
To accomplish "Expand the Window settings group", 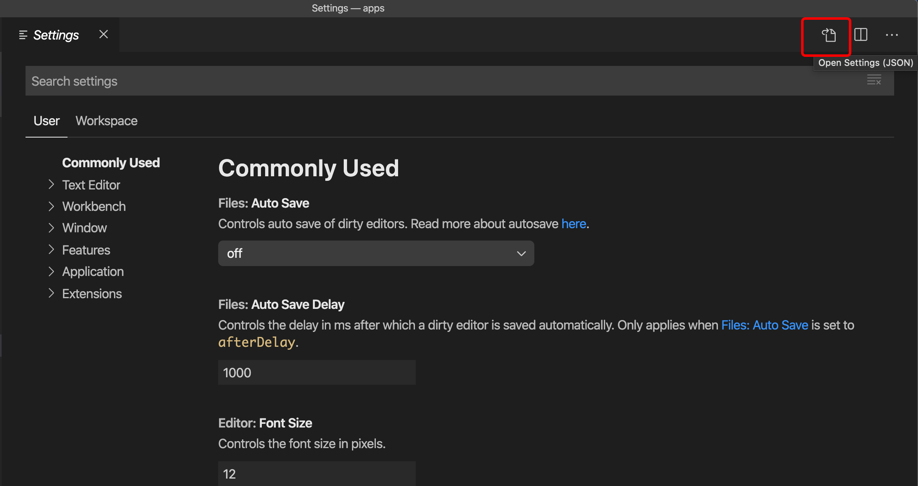I will coord(84,228).
